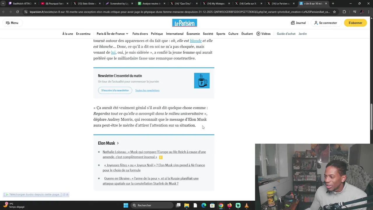The height and width of the screenshot is (210, 373).
Task: Open the Vidéos section
Action: pyautogui.click(x=263, y=34)
